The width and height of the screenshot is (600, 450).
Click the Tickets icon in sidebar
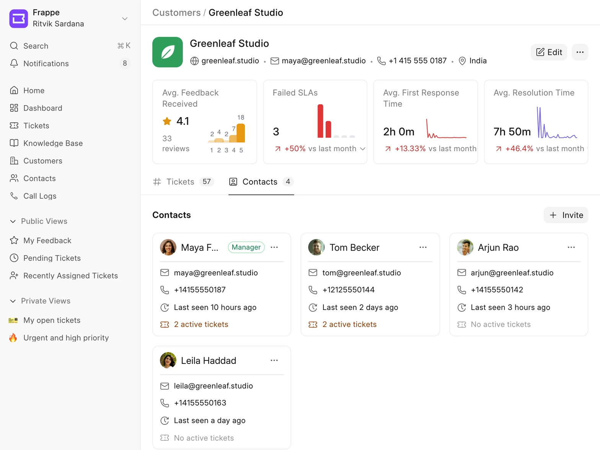point(14,126)
